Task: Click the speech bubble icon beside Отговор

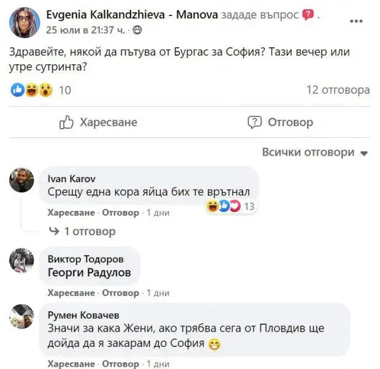Action: pos(254,123)
